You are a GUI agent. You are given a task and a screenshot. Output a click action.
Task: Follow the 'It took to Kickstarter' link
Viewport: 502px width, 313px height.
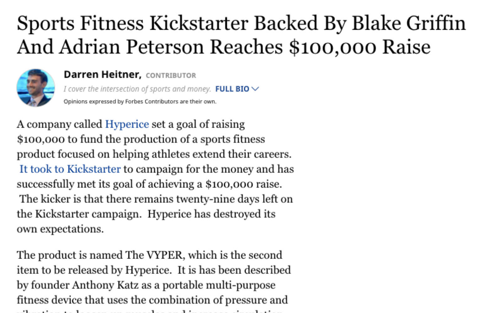[x=70, y=169]
